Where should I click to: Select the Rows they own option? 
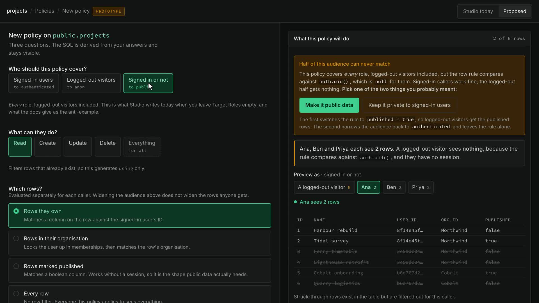pyautogui.click(x=140, y=215)
